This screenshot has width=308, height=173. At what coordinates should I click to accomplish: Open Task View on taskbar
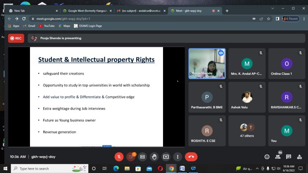pyautogui.click(x=104, y=168)
